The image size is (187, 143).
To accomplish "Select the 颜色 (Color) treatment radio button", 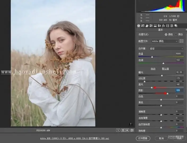I will coord(166,34).
